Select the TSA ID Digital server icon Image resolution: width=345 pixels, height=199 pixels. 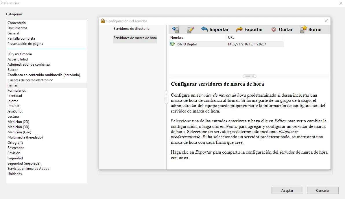(172, 44)
